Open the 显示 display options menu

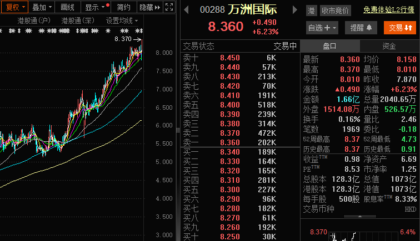(95, 7)
